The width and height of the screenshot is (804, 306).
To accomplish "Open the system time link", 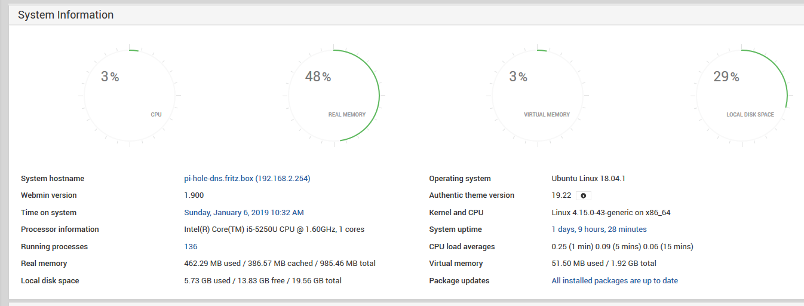I will click(x=244, y=213).
